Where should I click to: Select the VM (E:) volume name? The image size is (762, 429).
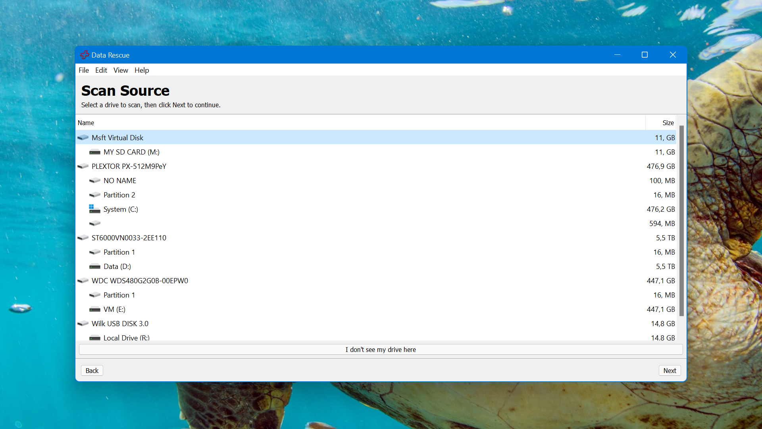(x=114, y=309)
